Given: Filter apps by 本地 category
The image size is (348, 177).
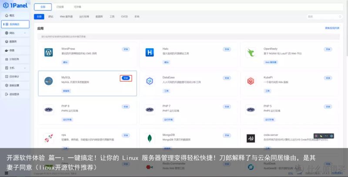Looking at the screenshot, I should [137, 17].
